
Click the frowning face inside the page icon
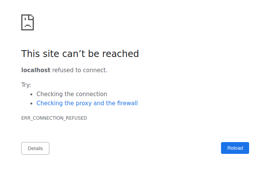[27, 24]
